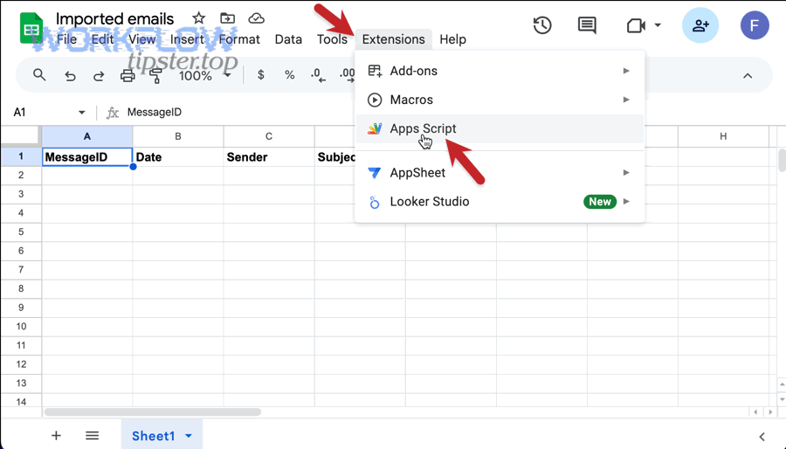
Task: Select column H header
Action: pos(723,136)
